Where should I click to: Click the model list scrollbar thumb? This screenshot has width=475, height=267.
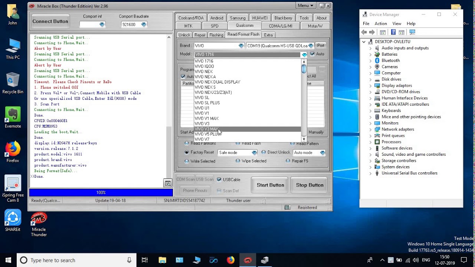tap(304, 69)
